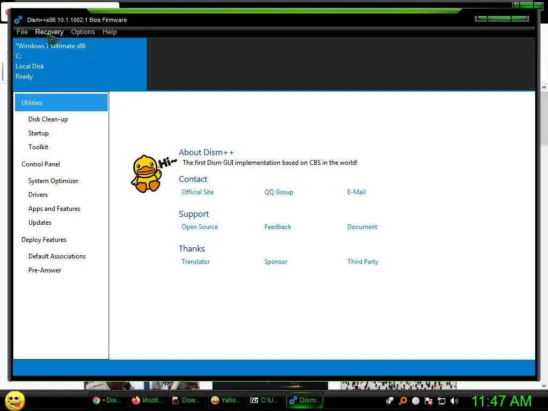Open the volume speaker tray icon
Image resolution: width=548 pixels, height=411 pixels.
454,401
